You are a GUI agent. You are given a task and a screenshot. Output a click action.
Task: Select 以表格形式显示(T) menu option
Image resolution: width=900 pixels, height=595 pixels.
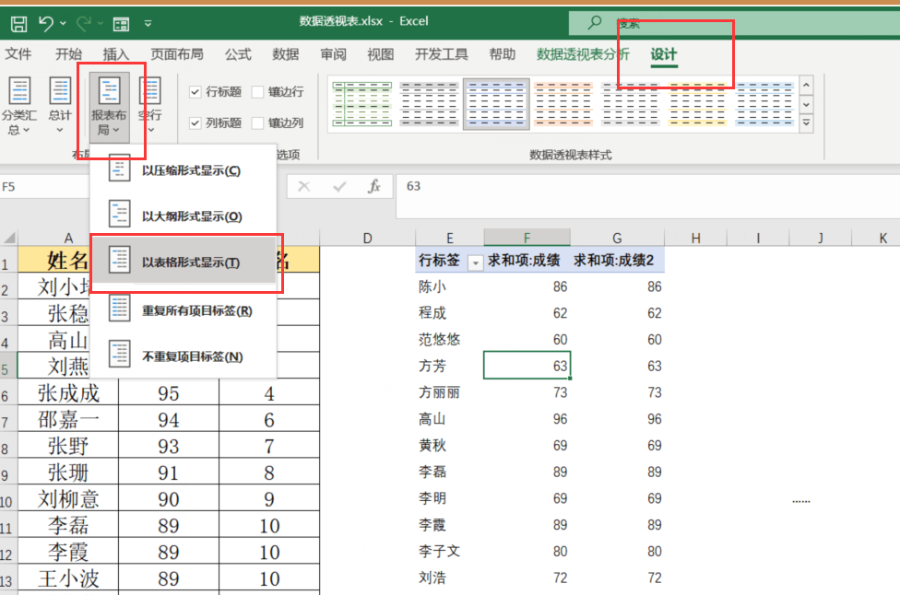184,262
